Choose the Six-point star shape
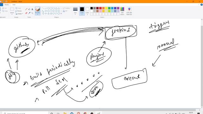 [x=51, y=13]
